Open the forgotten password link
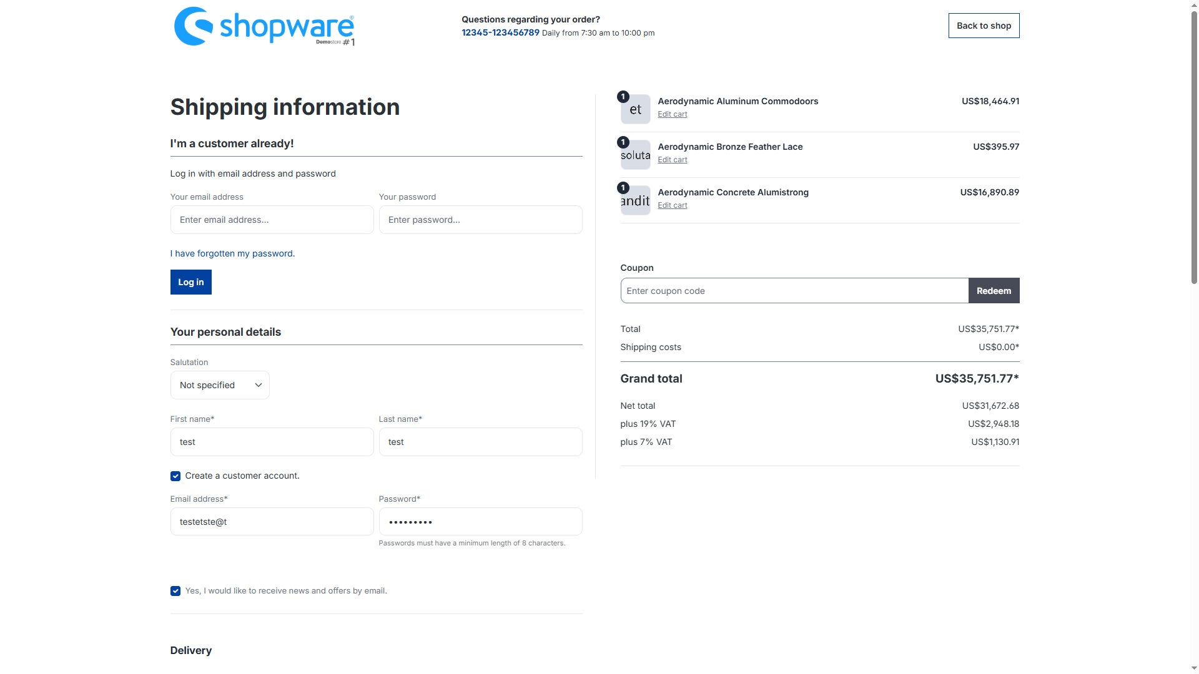Viewport: 1199px width, 674px height. point(232,253)
